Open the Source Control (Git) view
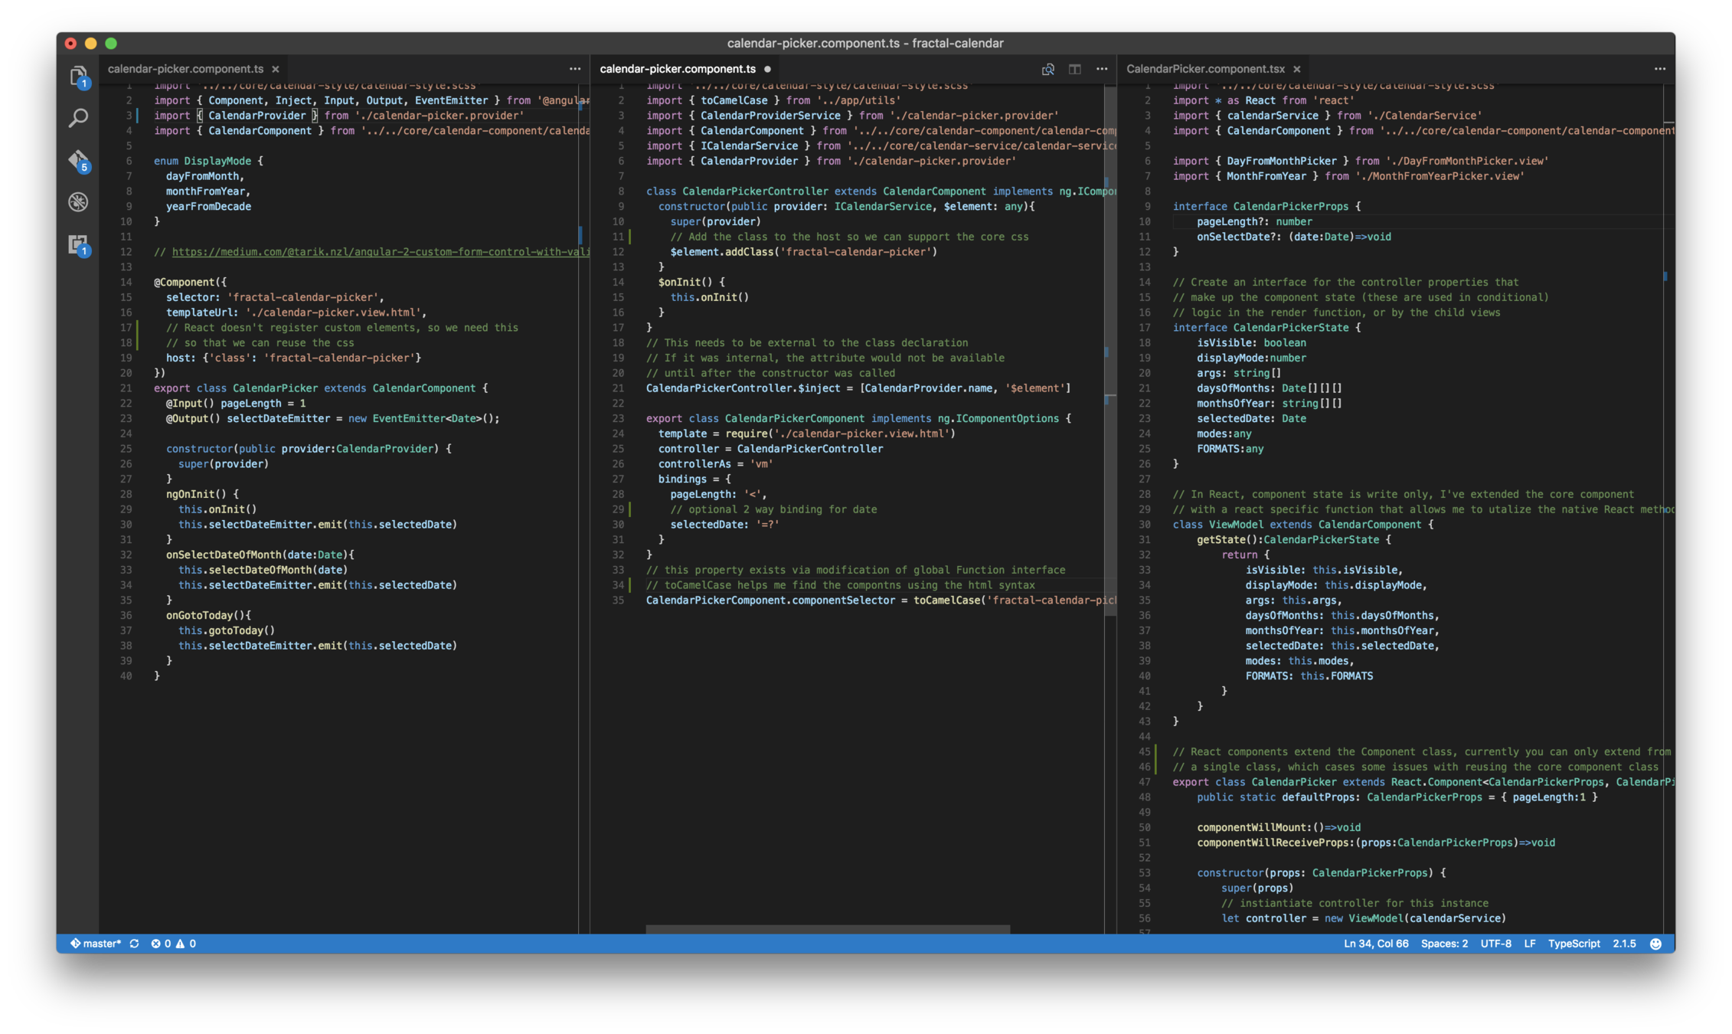The image size is (1732, 1034). pos(78,161)
